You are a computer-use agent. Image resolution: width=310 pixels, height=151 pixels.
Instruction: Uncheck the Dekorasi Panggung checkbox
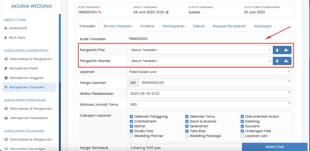click(x=131, y=117)
